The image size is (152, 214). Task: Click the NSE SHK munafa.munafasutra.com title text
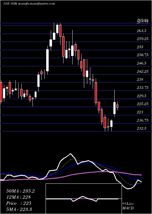29,4
